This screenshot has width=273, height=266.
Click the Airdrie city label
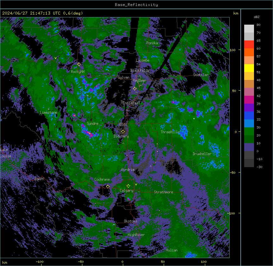128,170
